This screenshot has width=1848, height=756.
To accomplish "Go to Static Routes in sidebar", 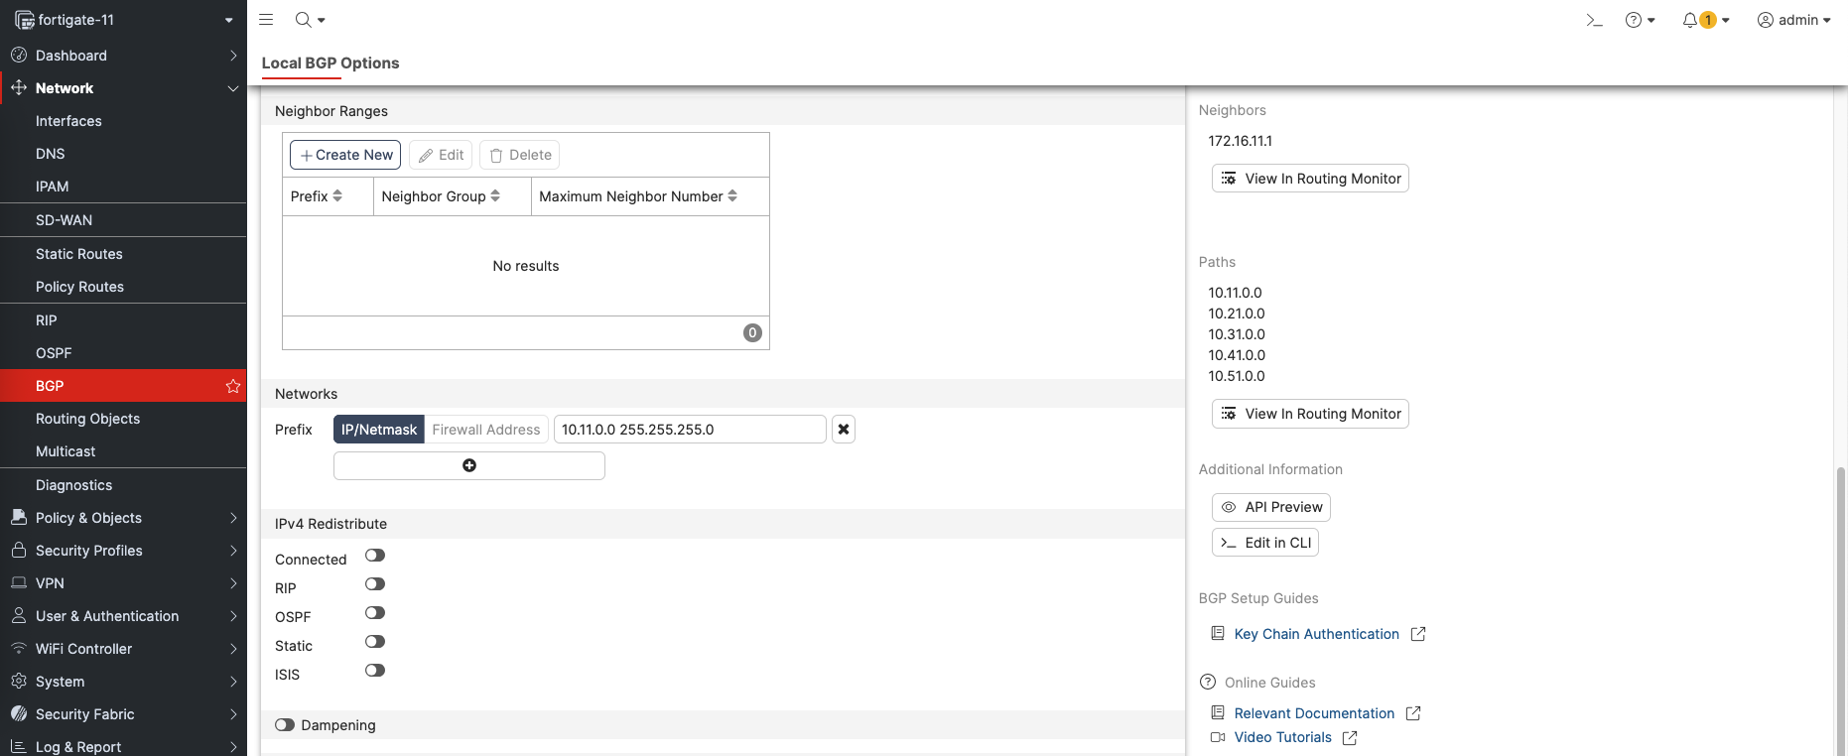I will pos(79,254).
